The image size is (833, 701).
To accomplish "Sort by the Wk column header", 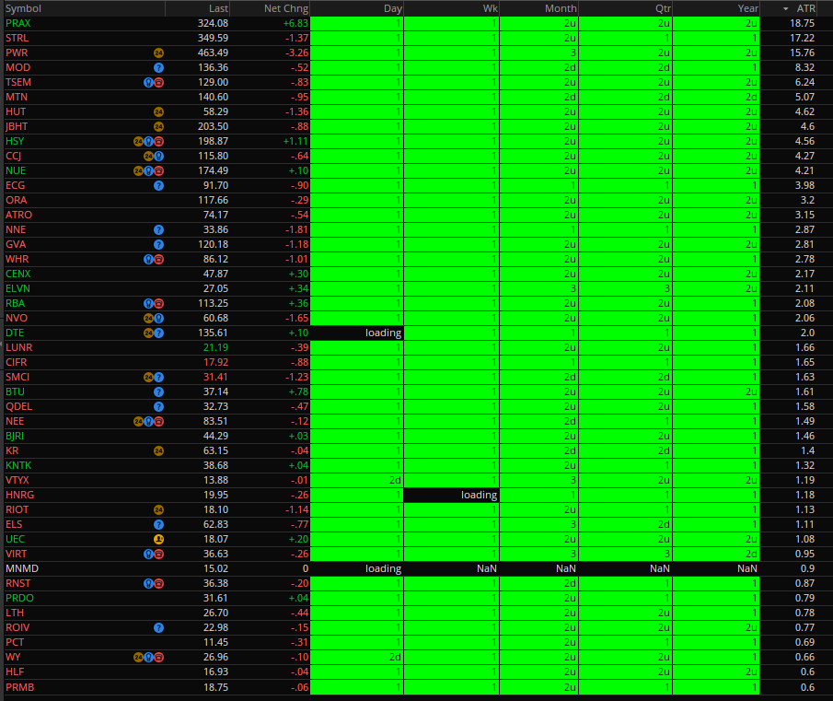I will coord(491,8).
